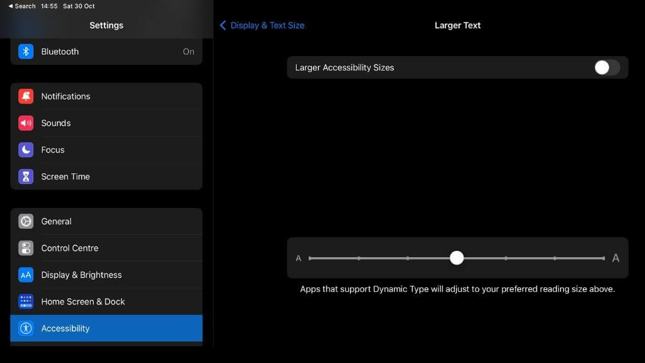The width and height of the screenshot is (645, 363).
Task: Click the fifth tick on text size slider
Action: pos(506,258)
